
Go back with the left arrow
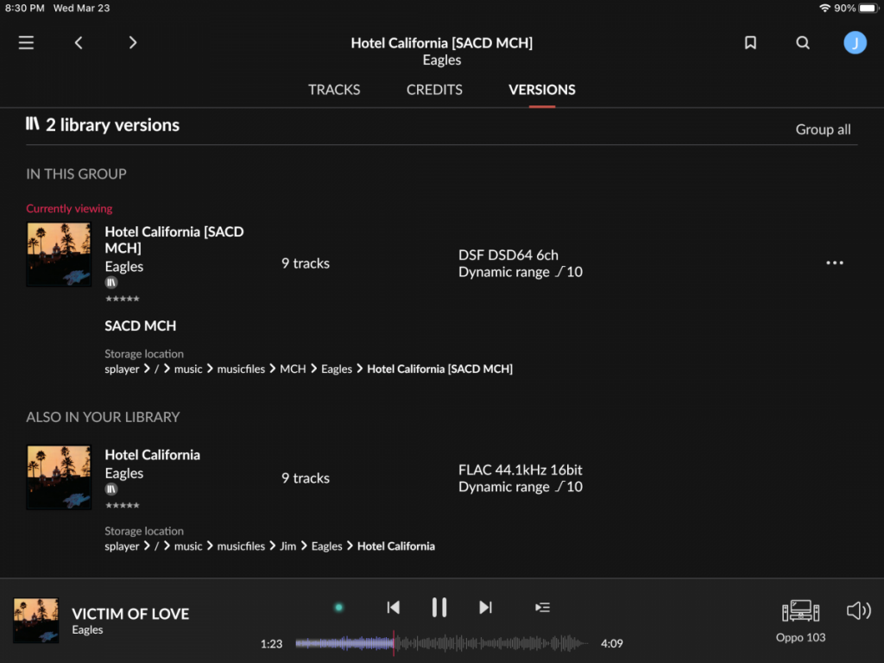pyautogui.click(x=79, y=43)
